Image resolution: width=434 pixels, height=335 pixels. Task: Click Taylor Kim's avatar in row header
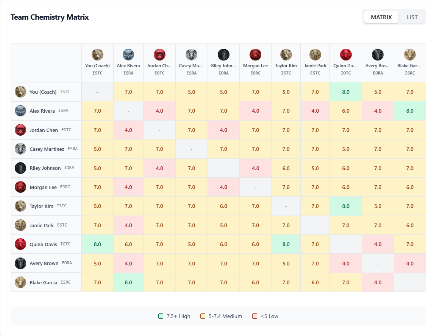[x=20, y=206]
